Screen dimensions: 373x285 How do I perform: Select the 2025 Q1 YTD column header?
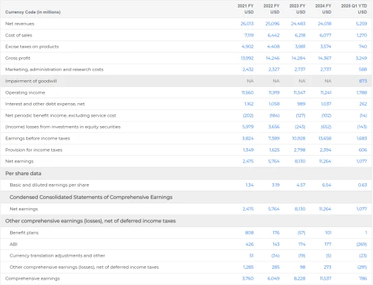pyautogui.click(x=354, y=9)
